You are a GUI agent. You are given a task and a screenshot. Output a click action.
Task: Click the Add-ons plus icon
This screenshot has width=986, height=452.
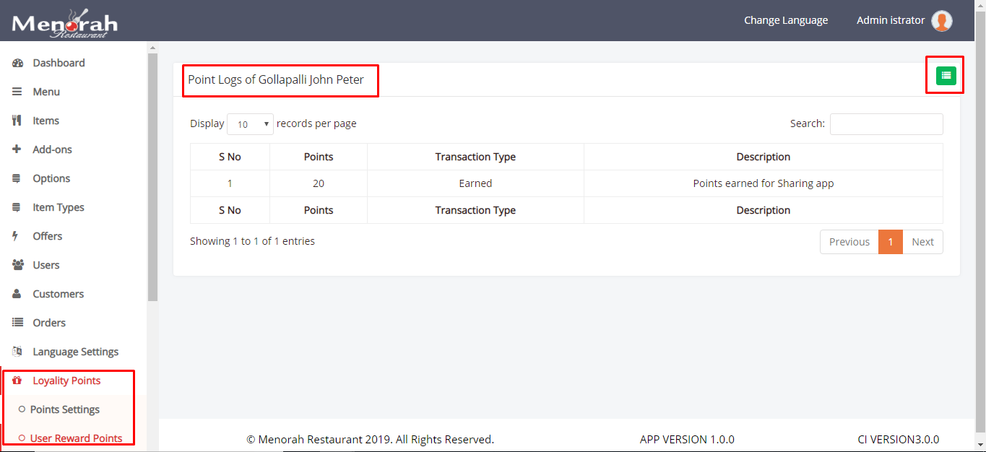pos(17,149)
